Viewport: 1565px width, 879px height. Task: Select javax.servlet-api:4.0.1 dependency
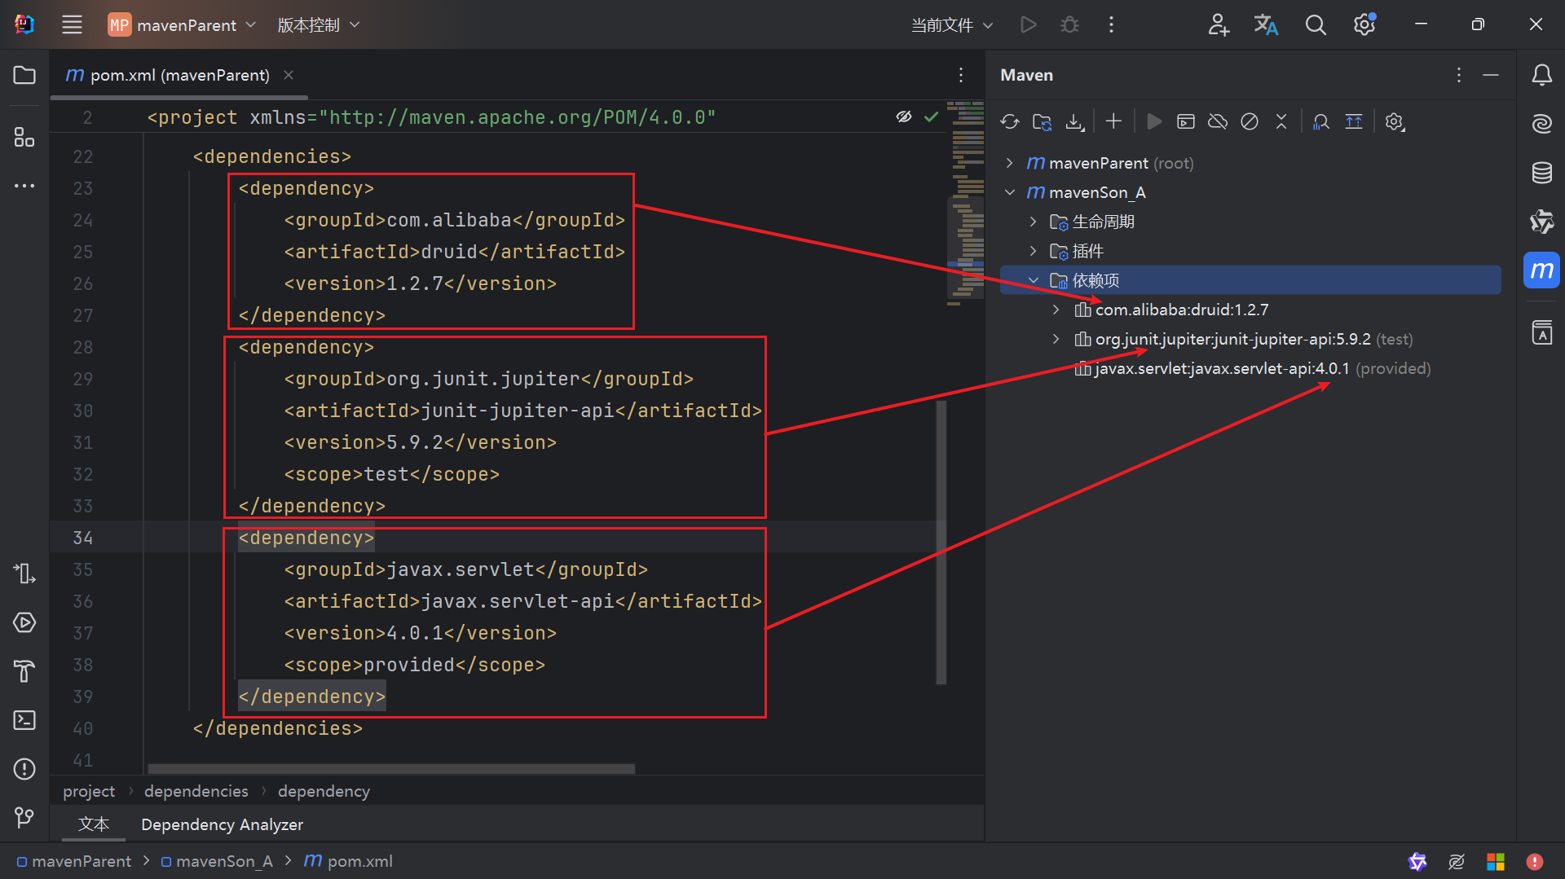coord(1252,368)
